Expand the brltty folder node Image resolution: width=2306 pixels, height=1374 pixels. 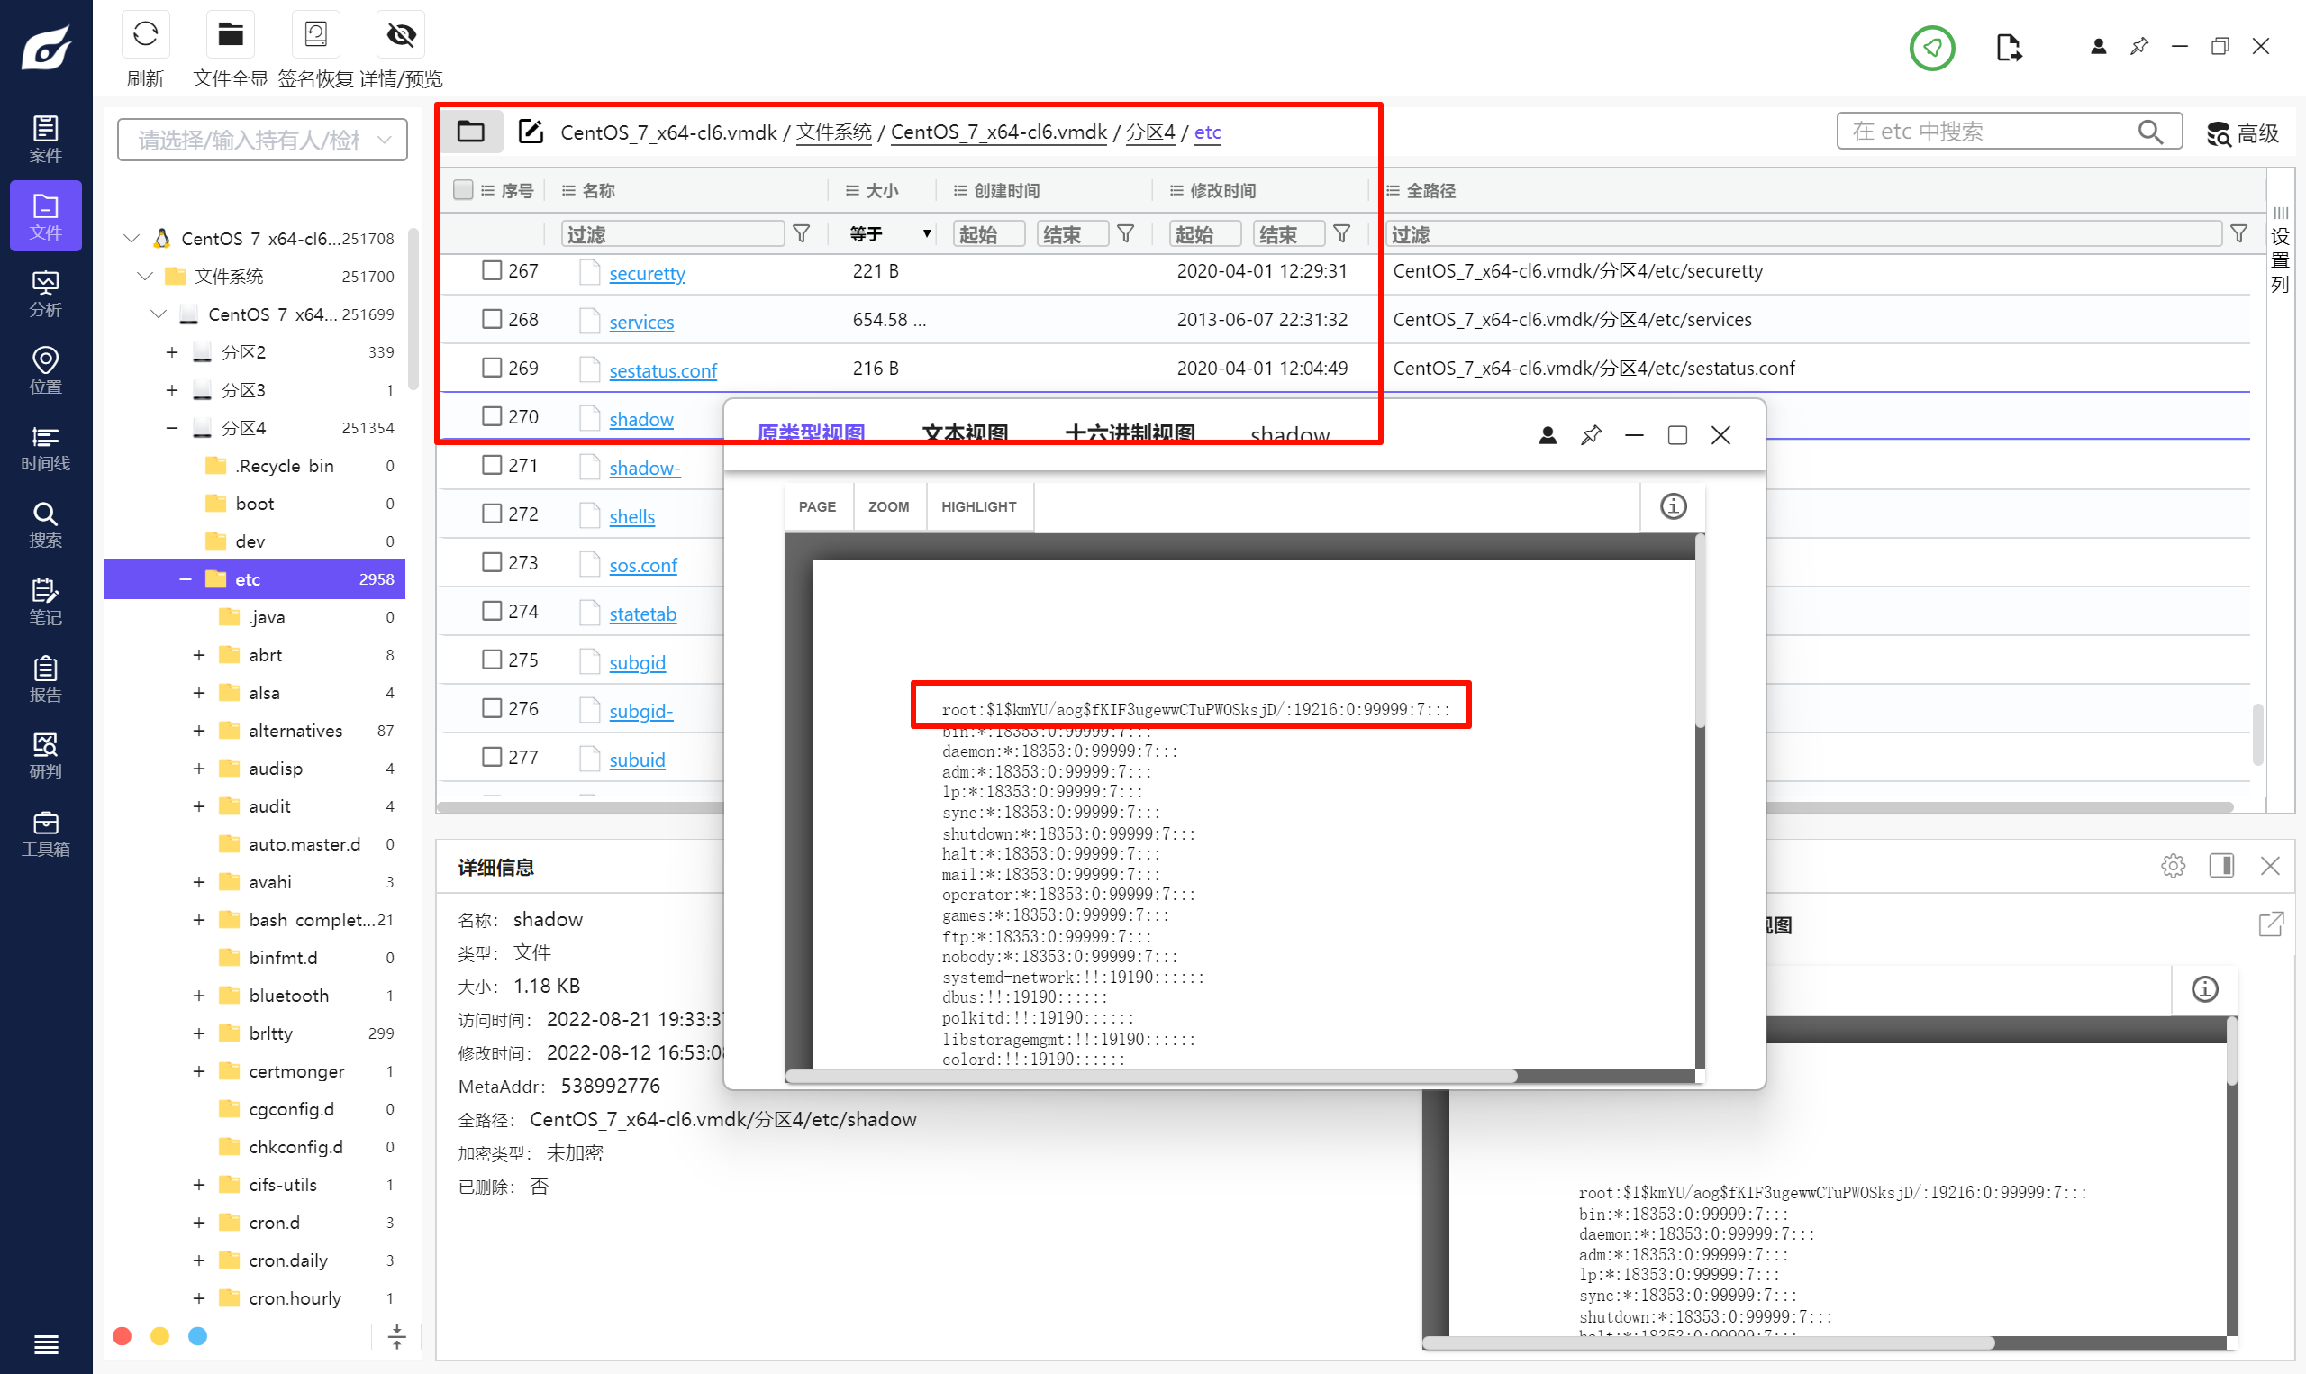[199, 1034]
